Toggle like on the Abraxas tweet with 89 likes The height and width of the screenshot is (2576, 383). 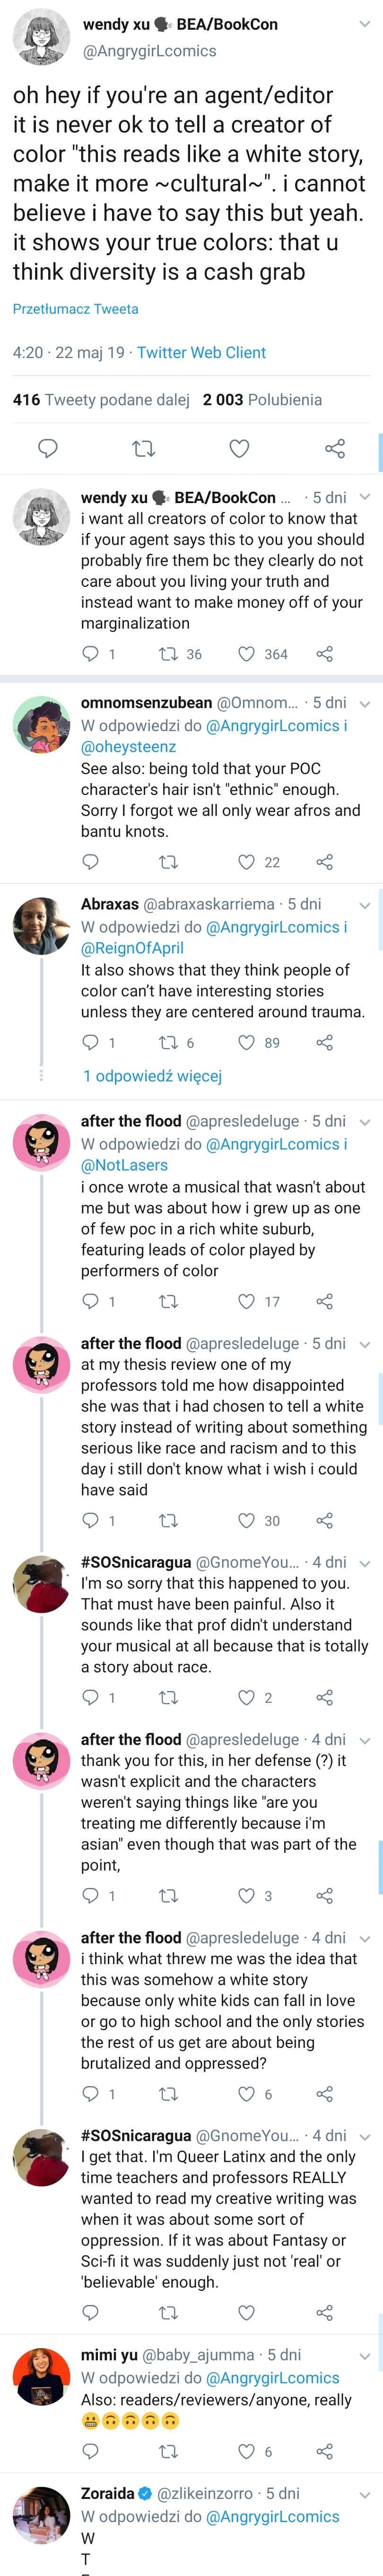click(246, 1043)
